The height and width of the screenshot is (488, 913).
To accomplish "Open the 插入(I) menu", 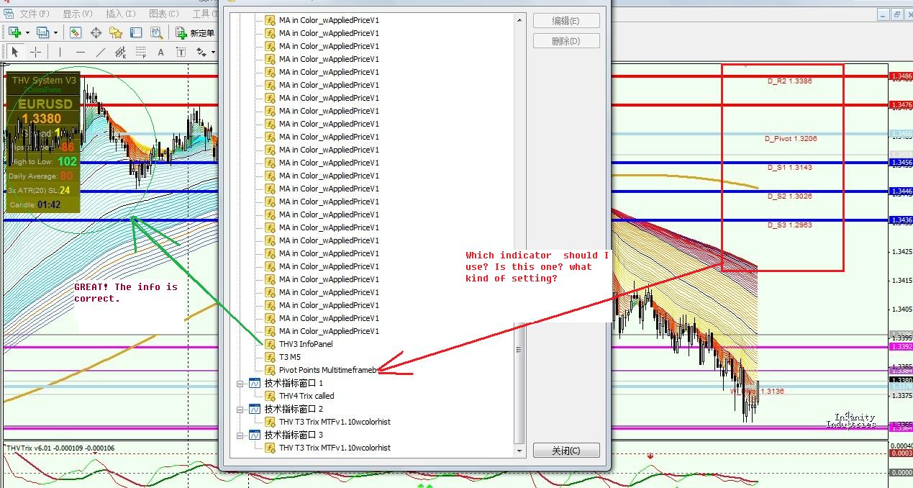I will pyautogui.click(x=121, y=13).
